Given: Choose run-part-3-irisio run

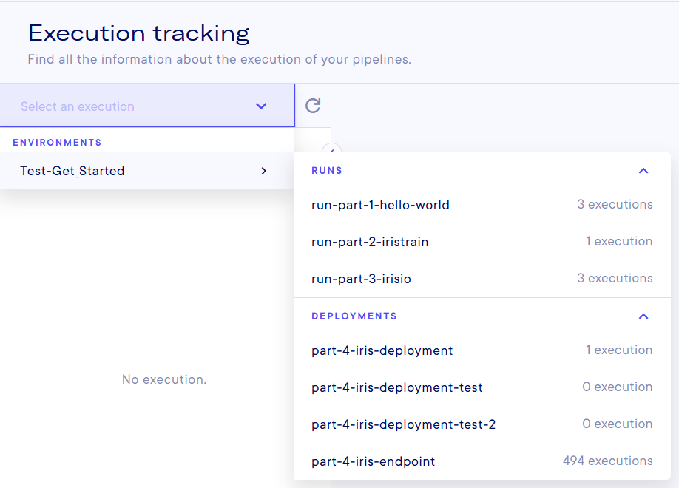Looking at the screenshot, I should coord(482,279).
